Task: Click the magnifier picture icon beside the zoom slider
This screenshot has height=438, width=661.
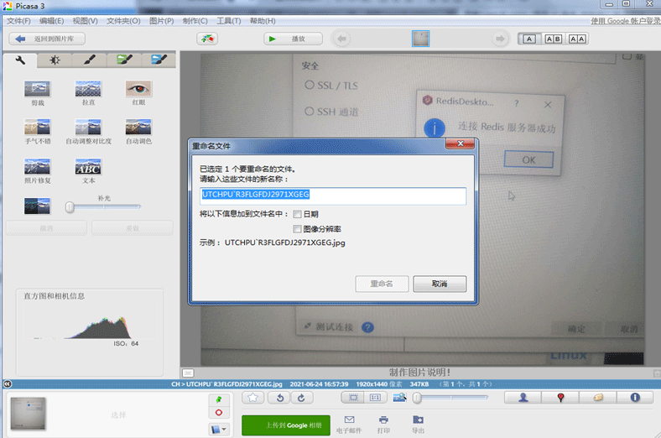Action: [399, 397]
